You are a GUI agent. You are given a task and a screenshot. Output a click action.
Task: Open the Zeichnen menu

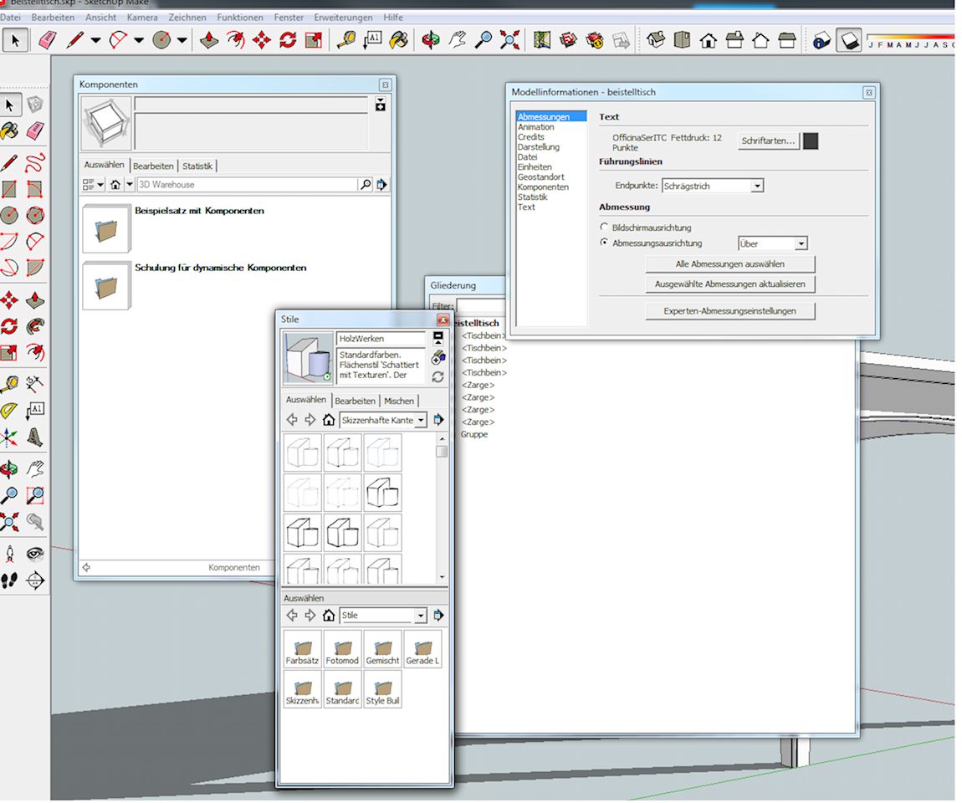187,18
